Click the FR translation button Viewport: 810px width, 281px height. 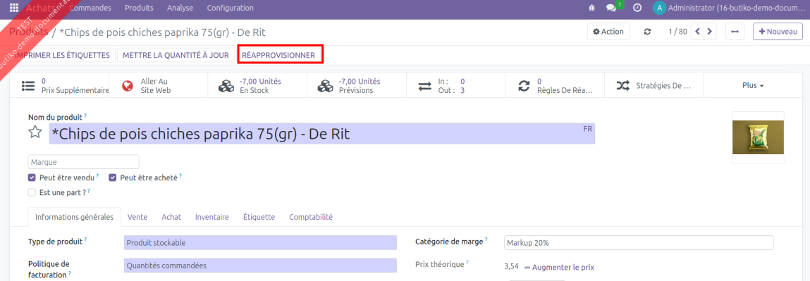(588, 129)
